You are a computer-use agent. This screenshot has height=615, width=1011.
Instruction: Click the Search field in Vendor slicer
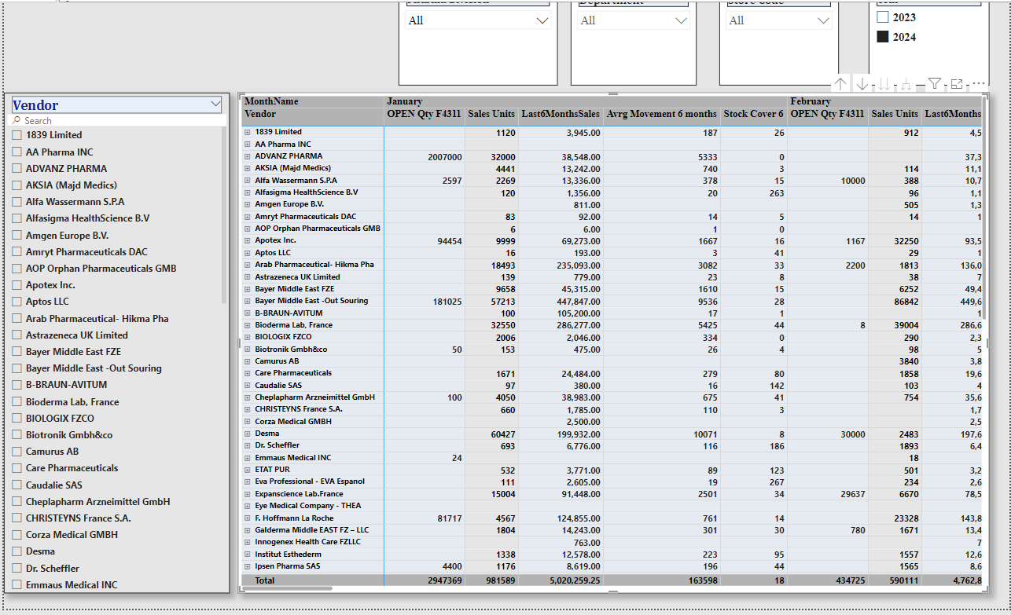point(118,121)
